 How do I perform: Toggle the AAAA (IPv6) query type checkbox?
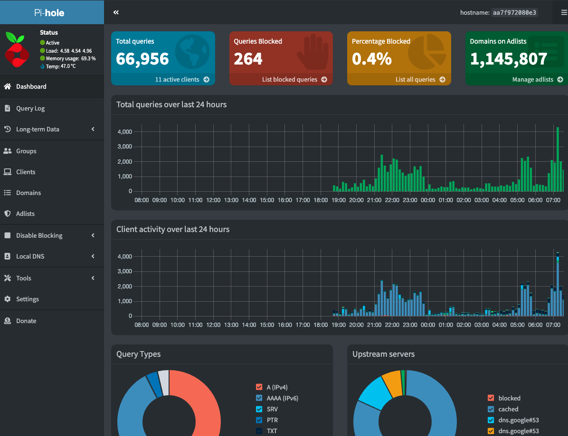259,398
